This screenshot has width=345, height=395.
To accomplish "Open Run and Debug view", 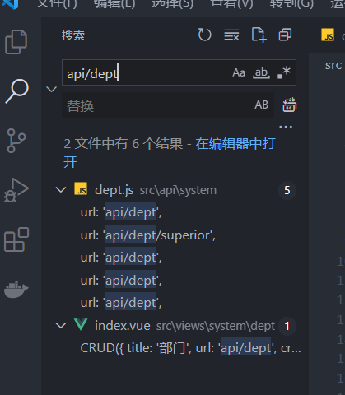I will coord(16,190).
